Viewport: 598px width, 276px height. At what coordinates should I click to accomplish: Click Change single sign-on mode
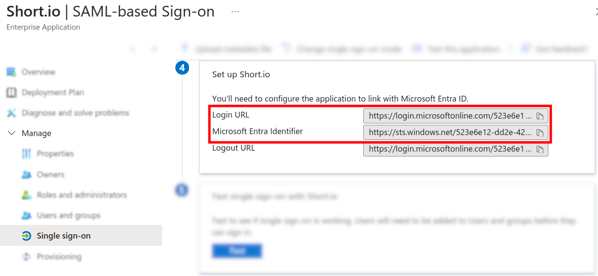coord(342,49)
